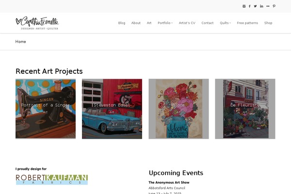Open the Blog menu item

122,23
